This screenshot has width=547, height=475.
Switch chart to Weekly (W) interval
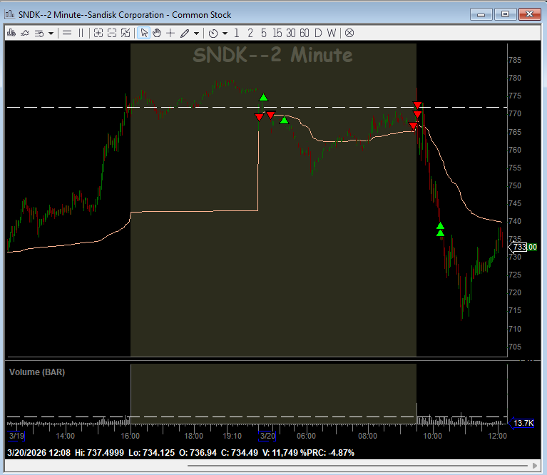coord(332,33)
